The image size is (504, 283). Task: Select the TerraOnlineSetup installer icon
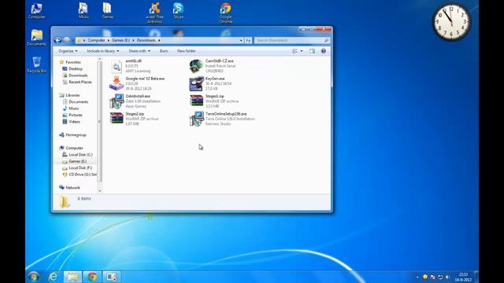(x=196, y=119)
